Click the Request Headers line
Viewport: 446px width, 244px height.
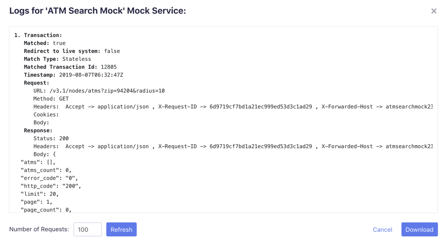[x=233, y=107]
